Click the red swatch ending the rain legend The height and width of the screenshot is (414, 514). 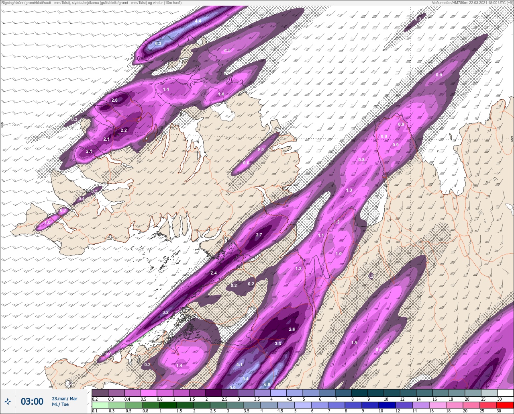(x=505, y=405)
